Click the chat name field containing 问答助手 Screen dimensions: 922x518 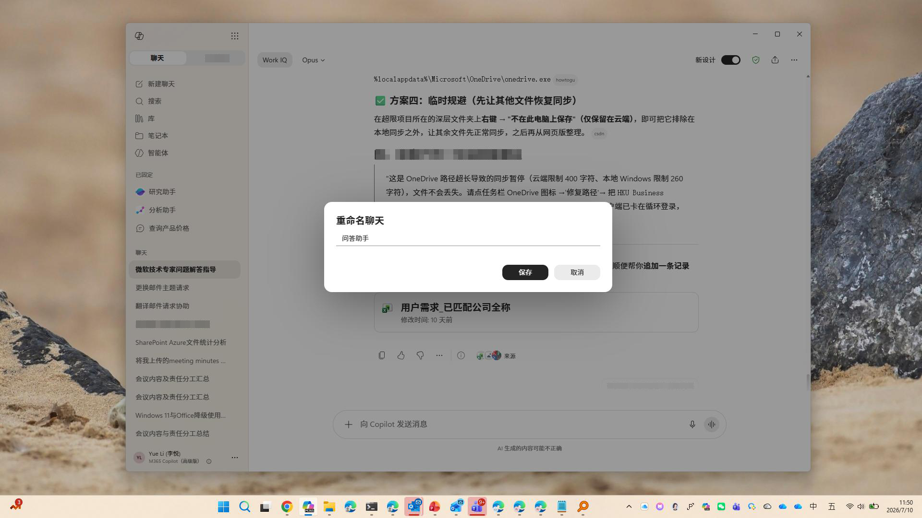[468, 238]
